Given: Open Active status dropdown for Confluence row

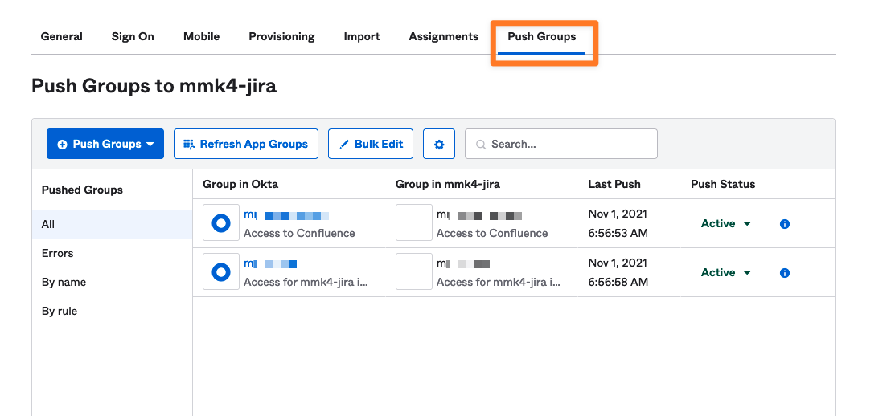Looking at the screenshot, I should pyautogui.click(x=725, y=223).
